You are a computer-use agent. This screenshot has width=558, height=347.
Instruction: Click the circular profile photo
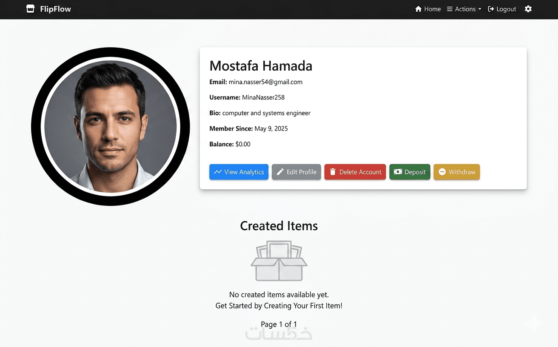(x=111, y=127)
